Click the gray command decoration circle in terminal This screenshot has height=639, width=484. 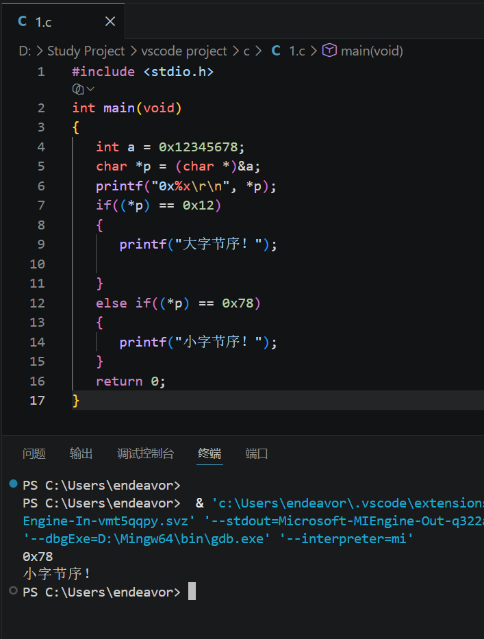click(x=14, y=590)
